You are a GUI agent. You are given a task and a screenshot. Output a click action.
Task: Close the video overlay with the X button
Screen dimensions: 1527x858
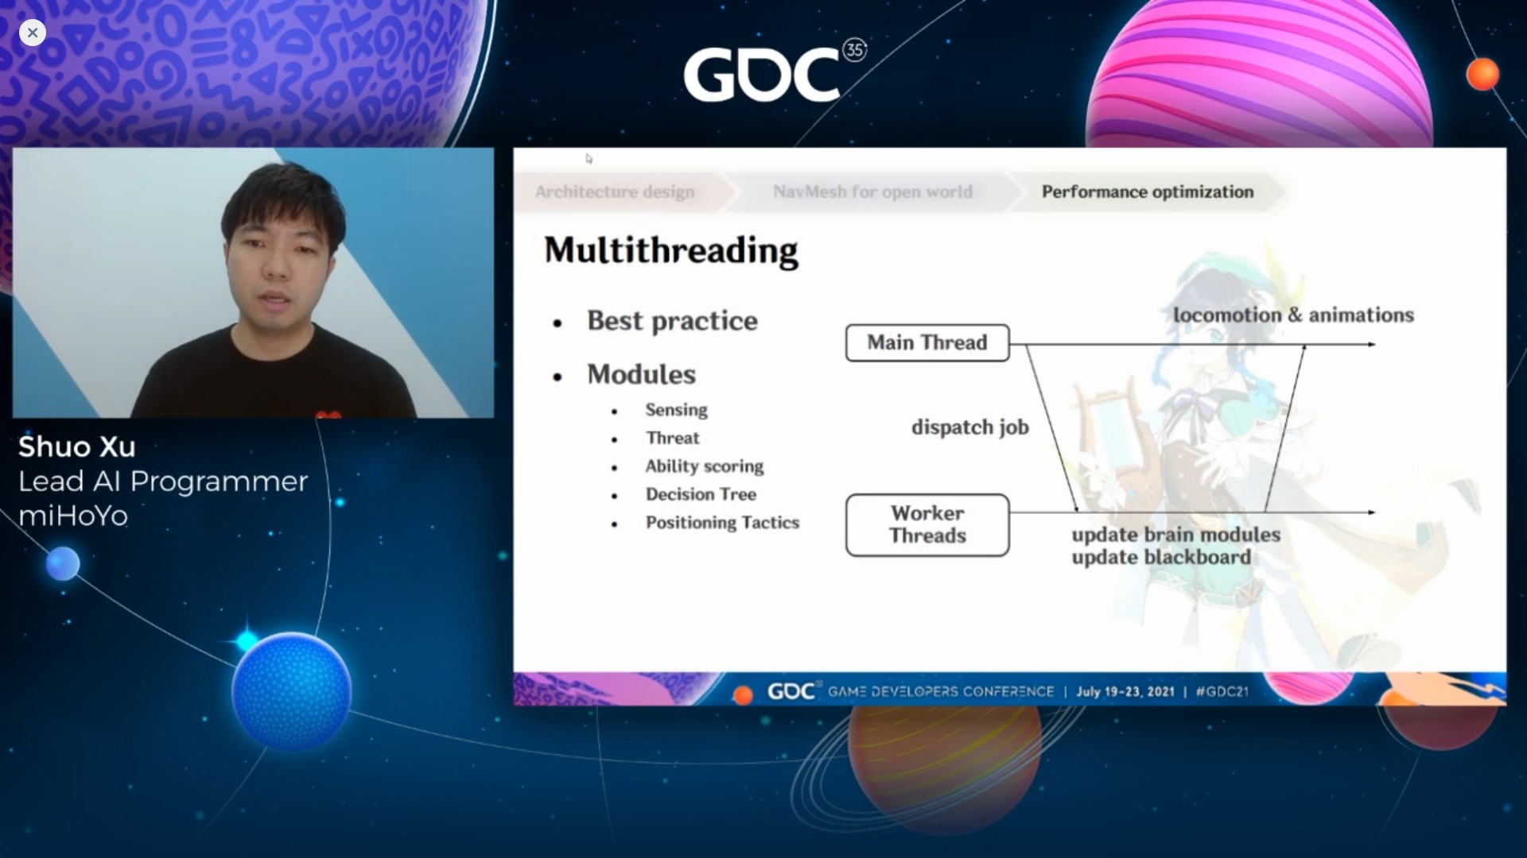(33, 33)
